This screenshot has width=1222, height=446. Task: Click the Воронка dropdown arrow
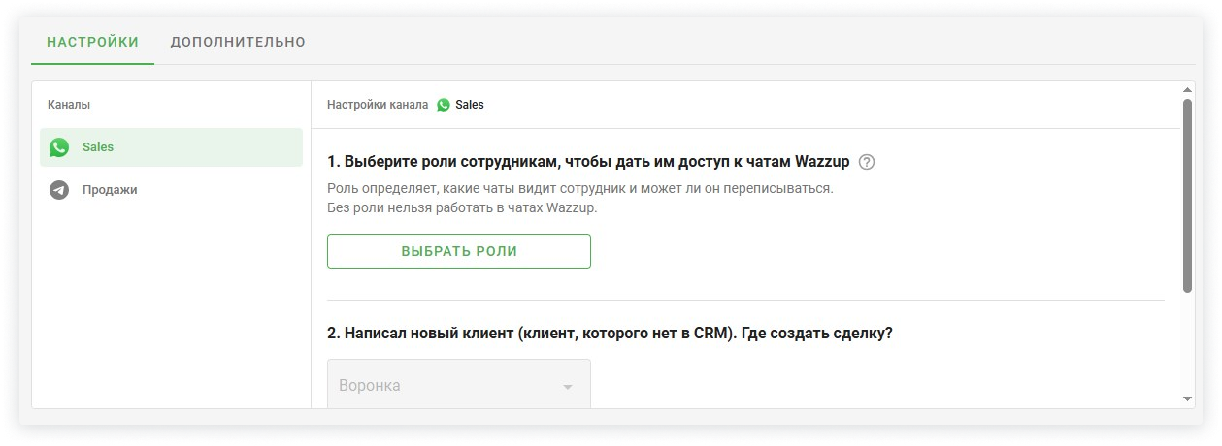(x=568, y=387)
